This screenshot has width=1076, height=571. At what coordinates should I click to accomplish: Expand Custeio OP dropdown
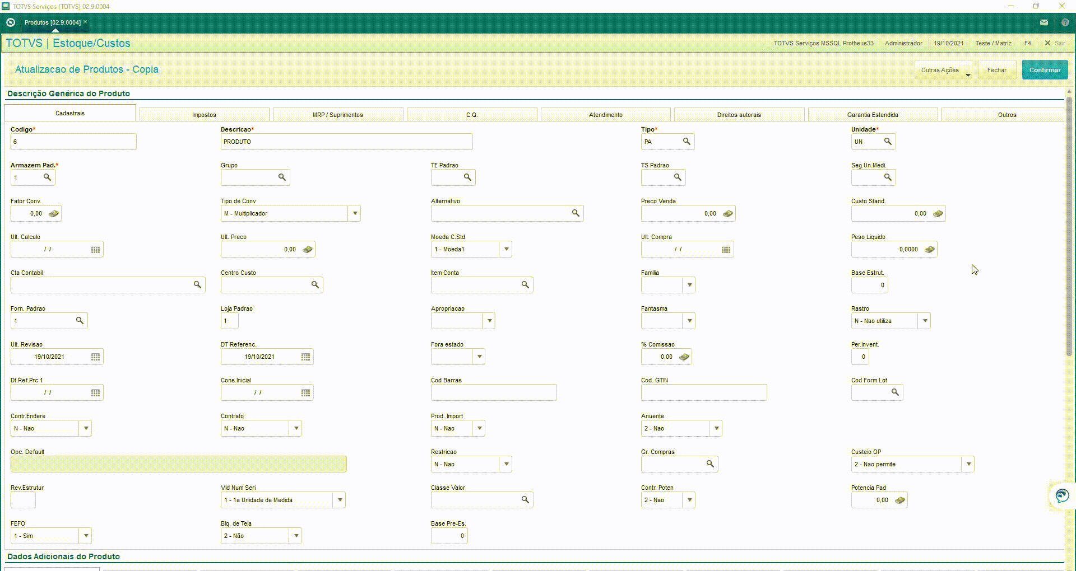click(x=968, y=464)
